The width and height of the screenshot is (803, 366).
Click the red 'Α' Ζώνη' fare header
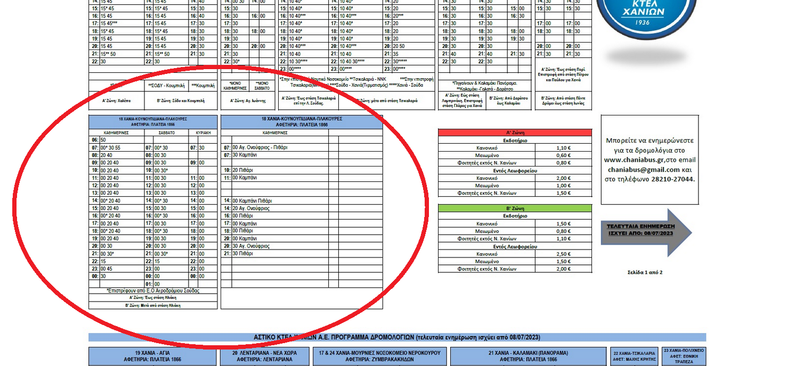[515, 132]
